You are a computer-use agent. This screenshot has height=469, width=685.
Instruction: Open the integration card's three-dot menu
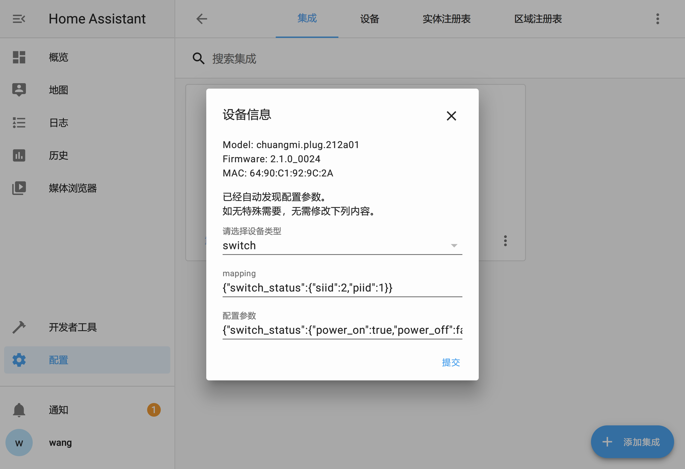click(x=505, y=241)
